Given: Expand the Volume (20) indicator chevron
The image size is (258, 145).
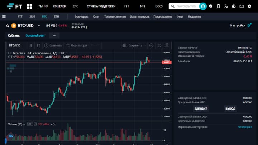Looking at the screenshot, I should pyautogui.click(x=24, y=124).
